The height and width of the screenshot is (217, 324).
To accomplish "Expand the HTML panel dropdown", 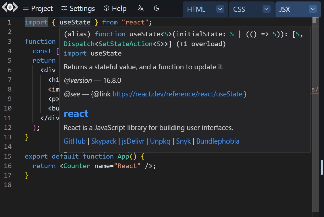I will 220,9.
